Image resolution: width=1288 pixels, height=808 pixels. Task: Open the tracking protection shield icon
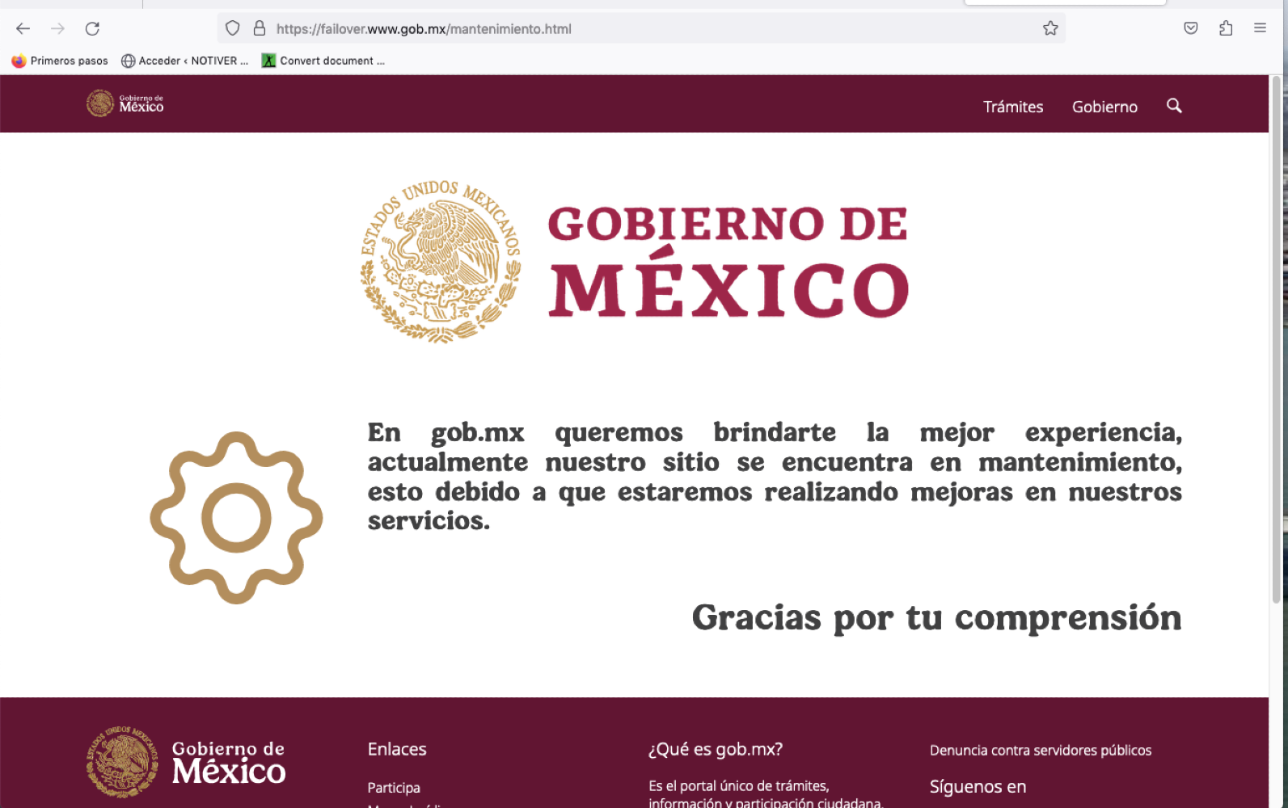point(233,29)
